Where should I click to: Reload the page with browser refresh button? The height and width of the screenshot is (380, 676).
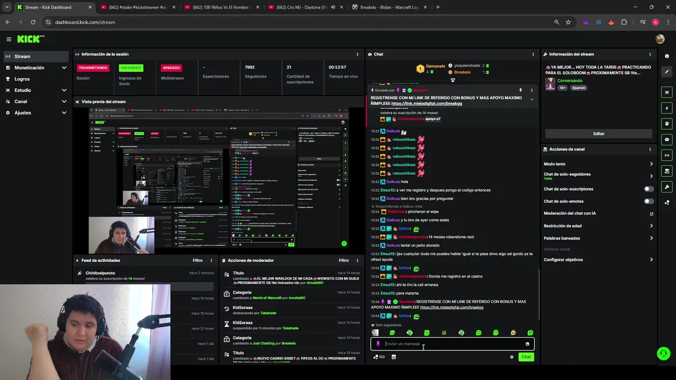point(33,22)
